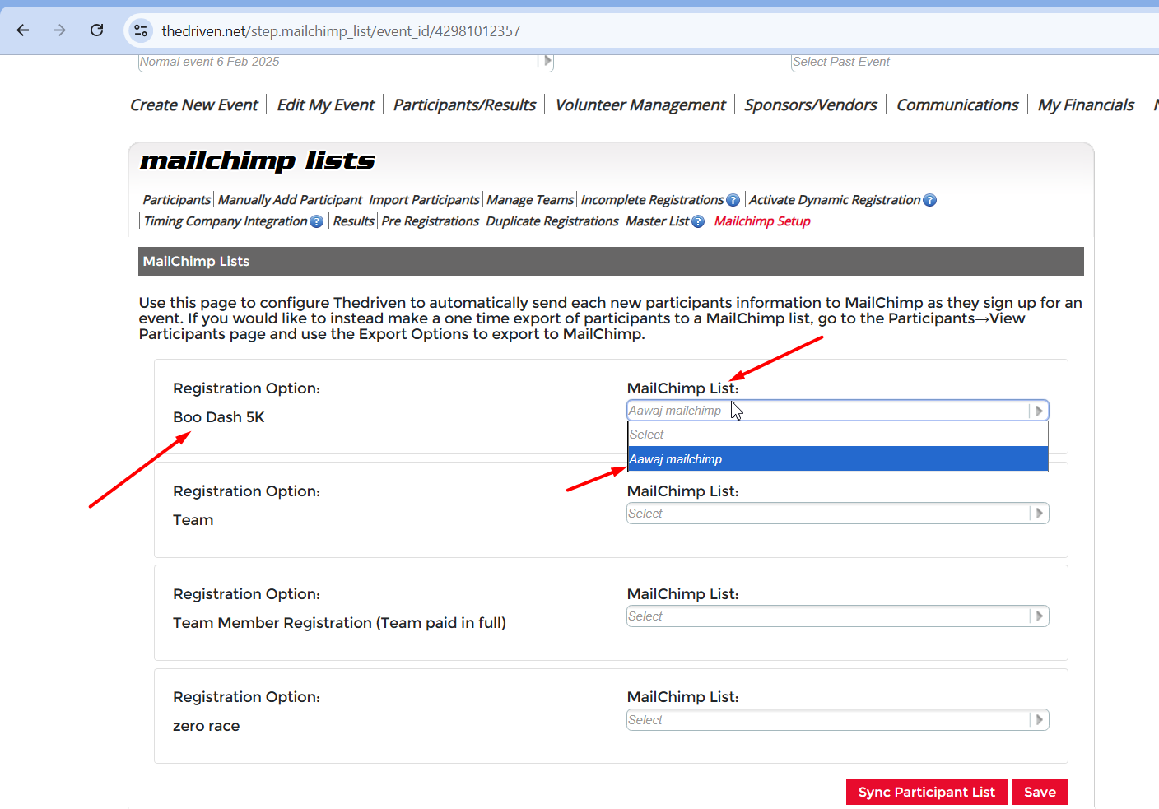Image resolution: width=1159 pixels, height=809 pixels.
Task: Click the 'zero race' registration option text
Action: [207, 726]
